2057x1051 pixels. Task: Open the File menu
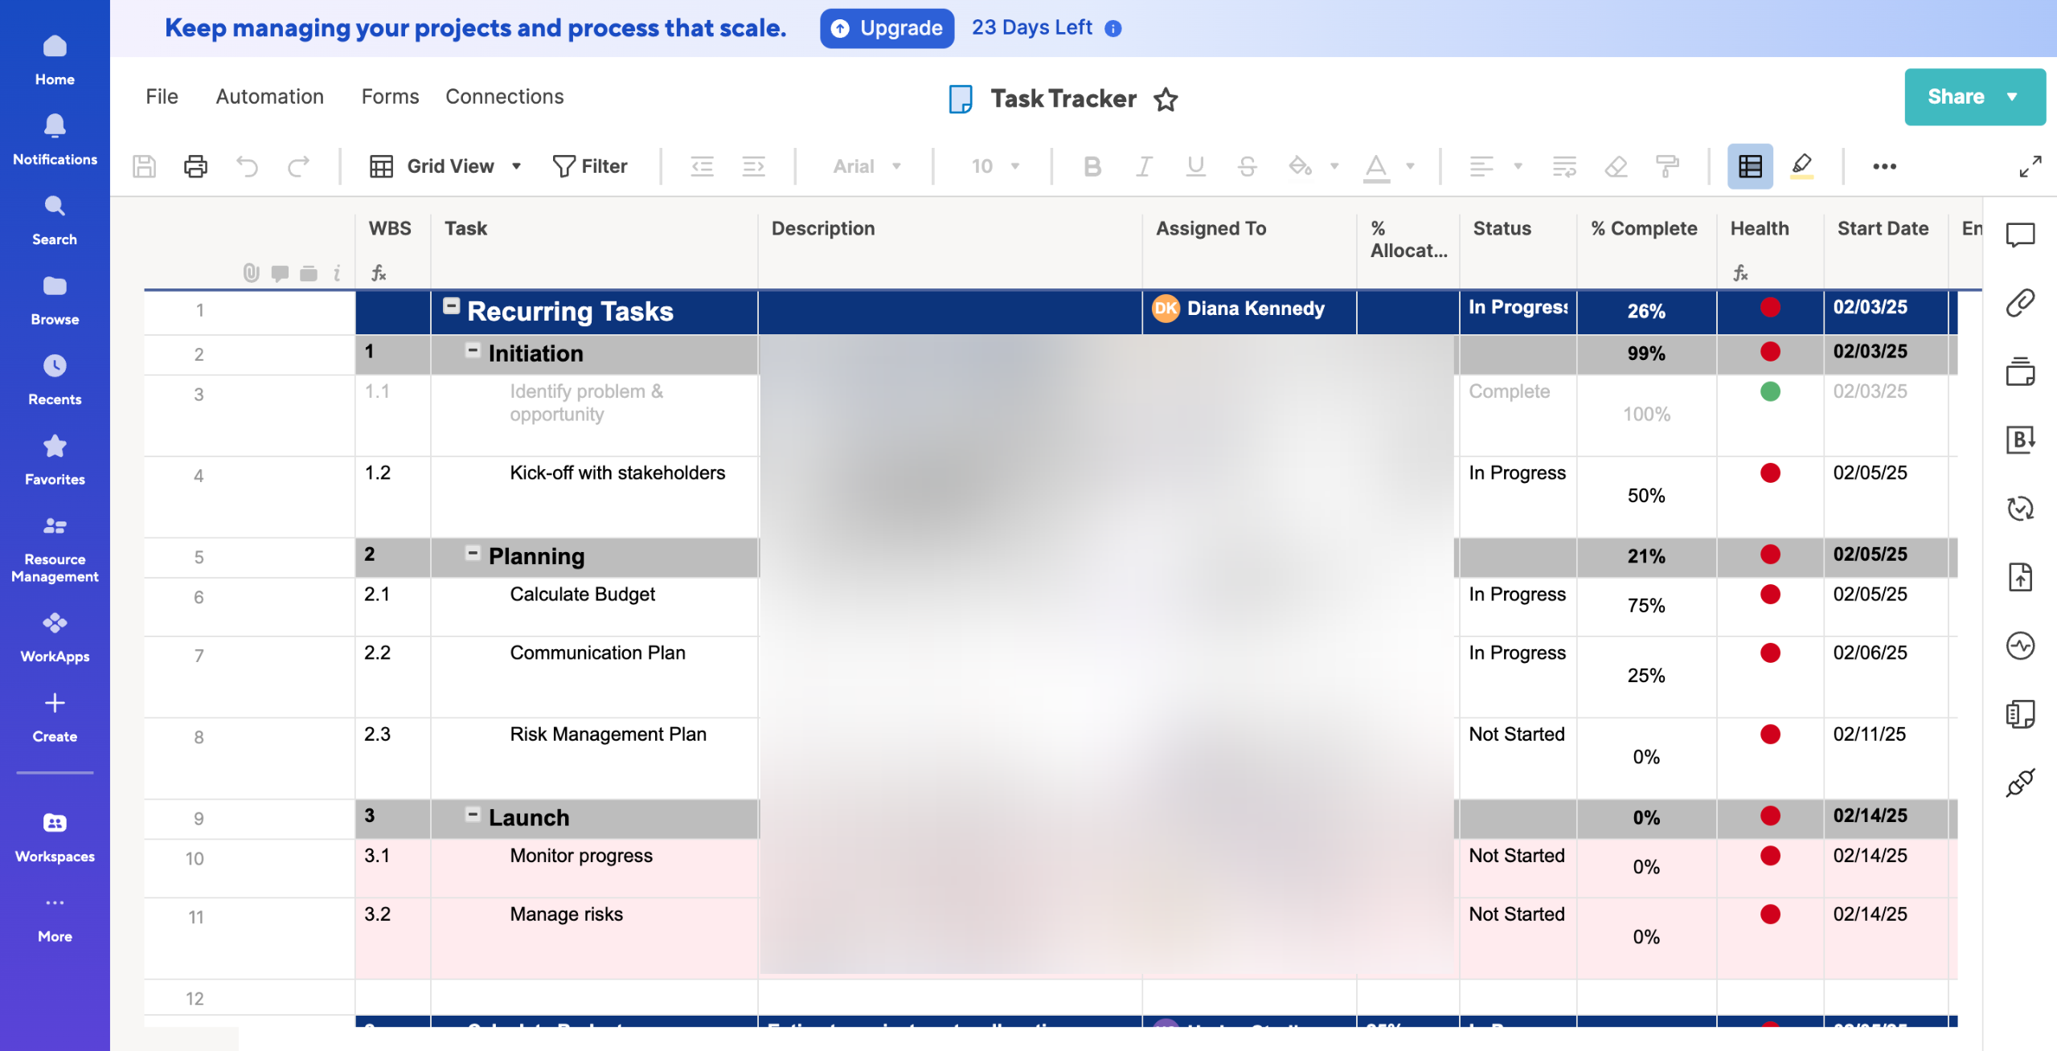162,96
